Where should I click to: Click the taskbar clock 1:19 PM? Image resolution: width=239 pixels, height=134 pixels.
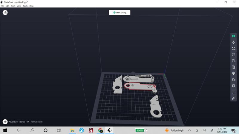[222, 129]
